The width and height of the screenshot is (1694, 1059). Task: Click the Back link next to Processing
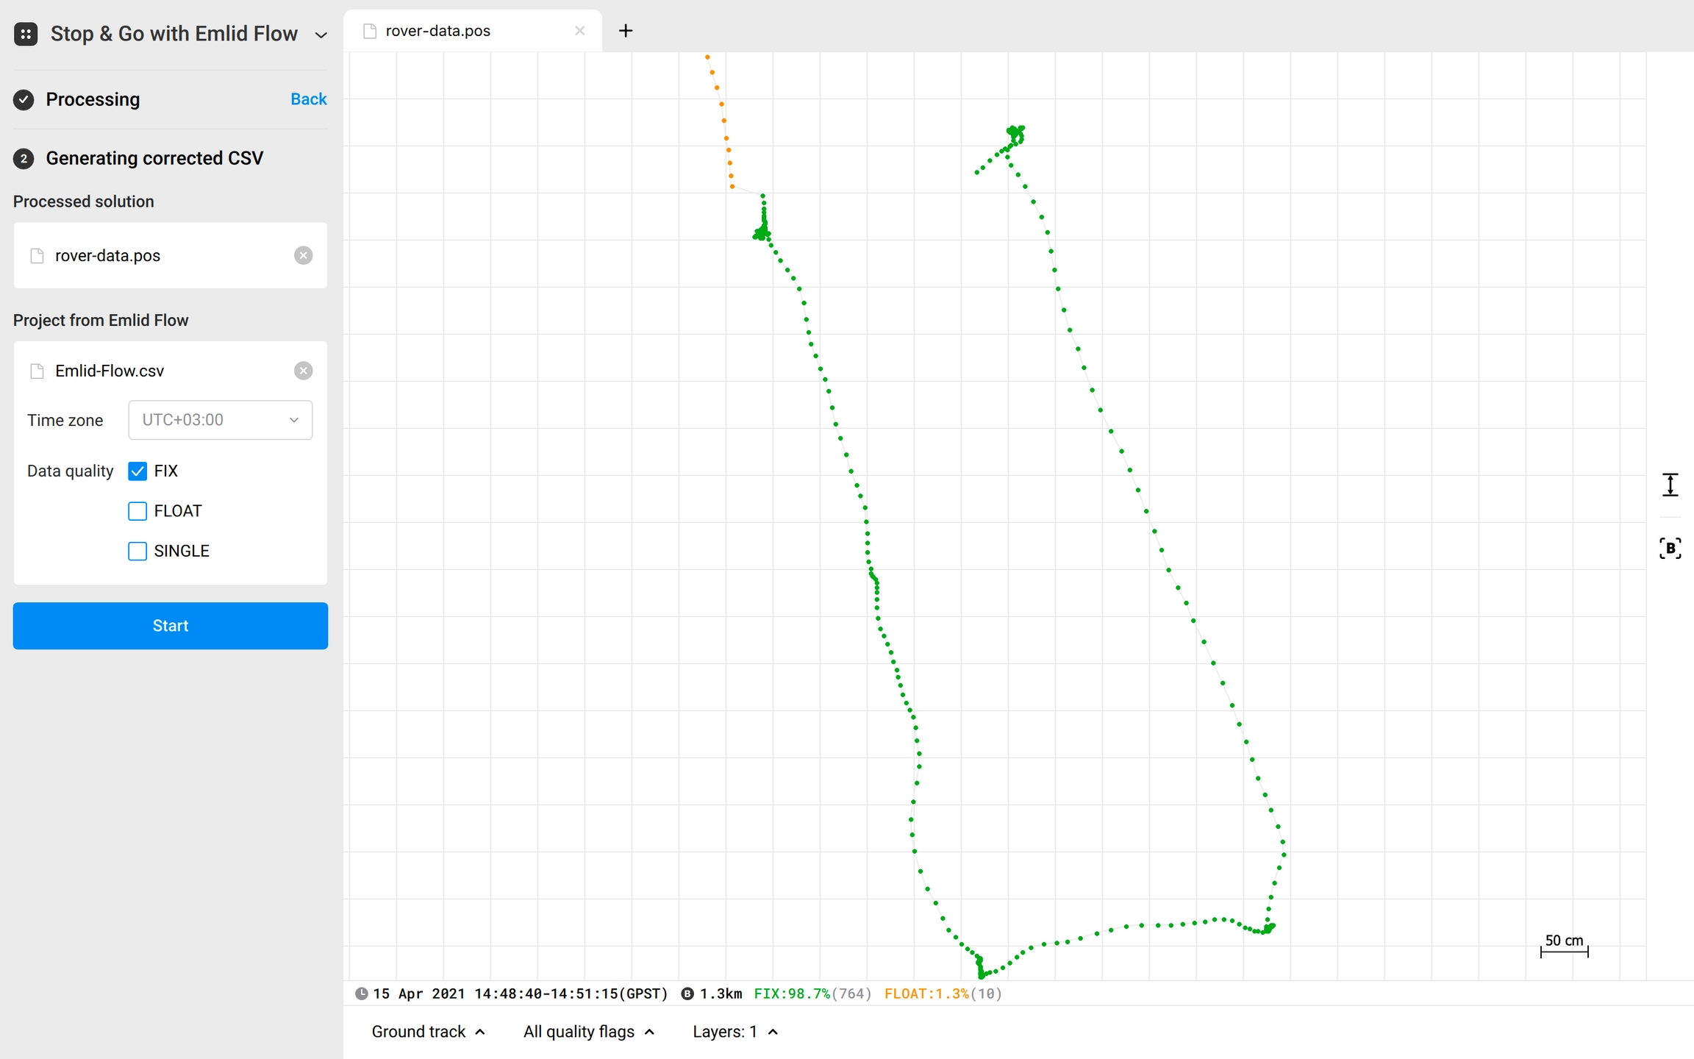308,99
